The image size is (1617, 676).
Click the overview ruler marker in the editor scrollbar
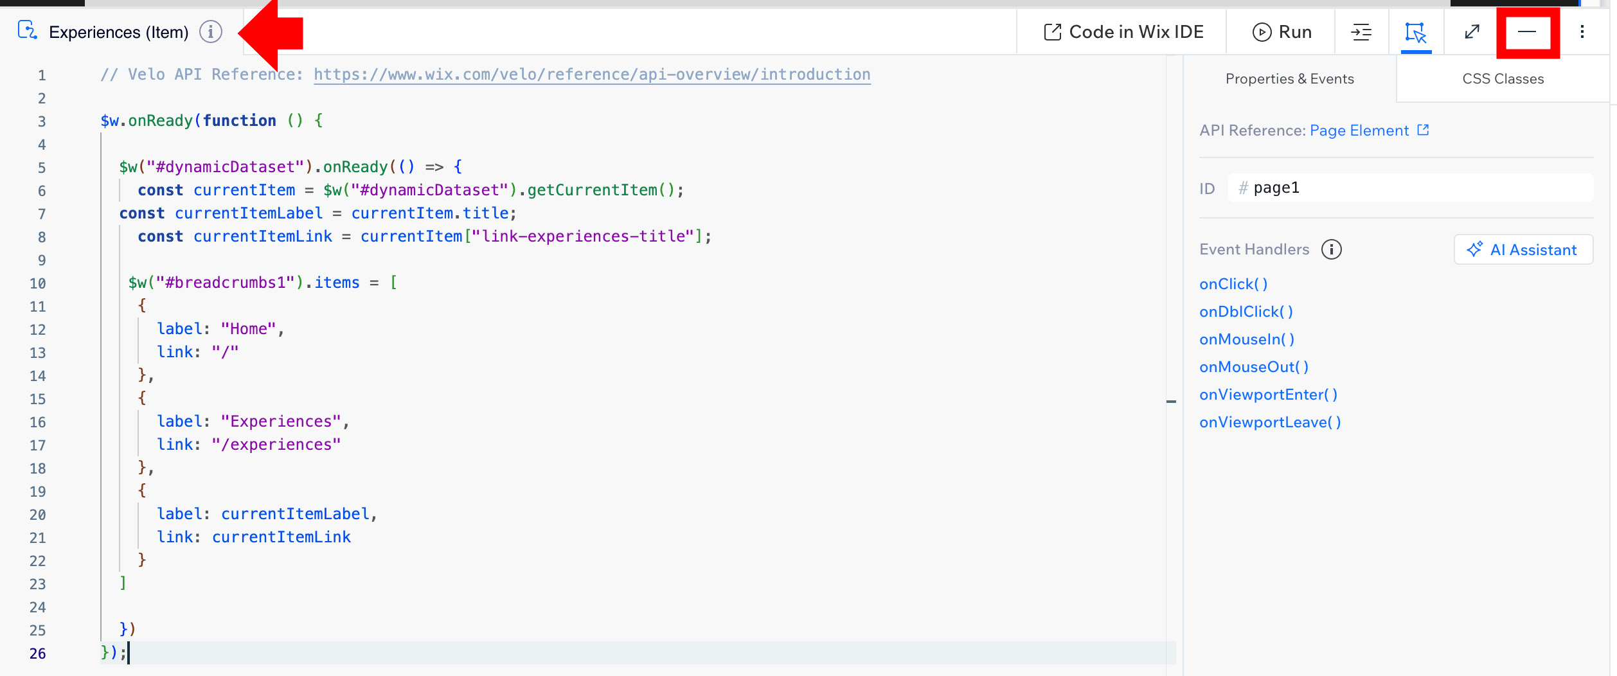[x=1171, y=402]
